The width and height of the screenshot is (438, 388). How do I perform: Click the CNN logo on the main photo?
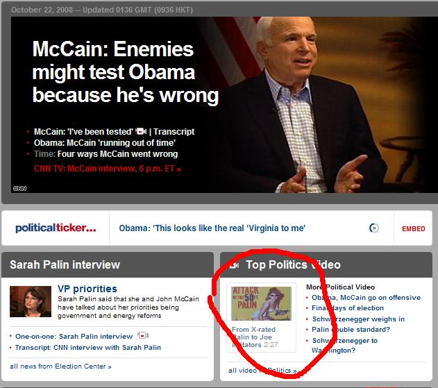tap(19, 189)
